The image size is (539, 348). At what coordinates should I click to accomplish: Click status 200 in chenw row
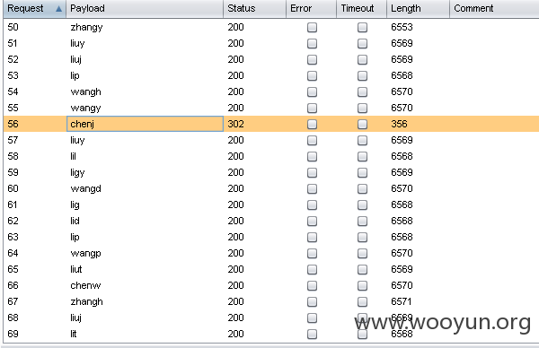coord(235,285)
